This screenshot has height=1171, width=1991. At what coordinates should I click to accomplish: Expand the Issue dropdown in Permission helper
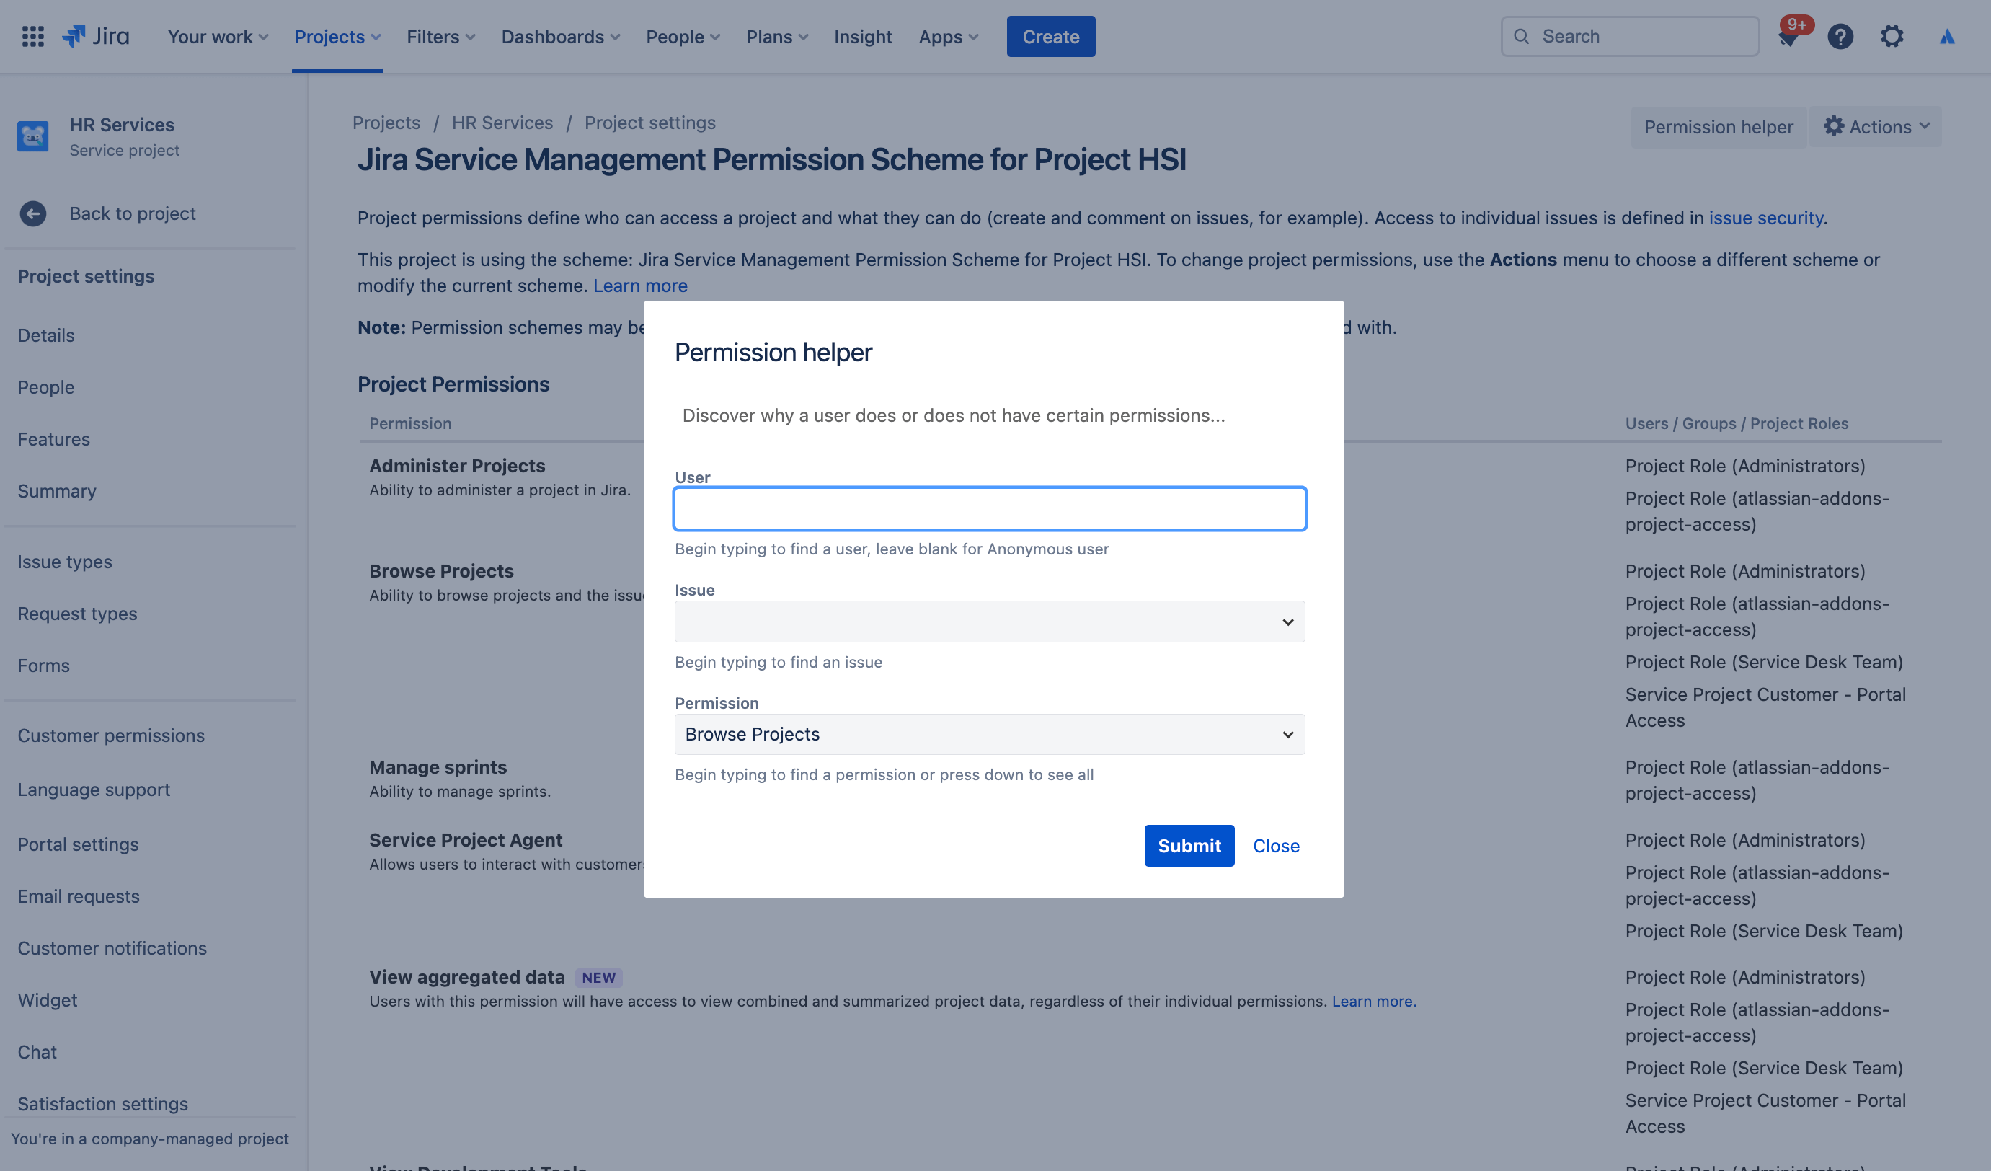point(1283,620)
